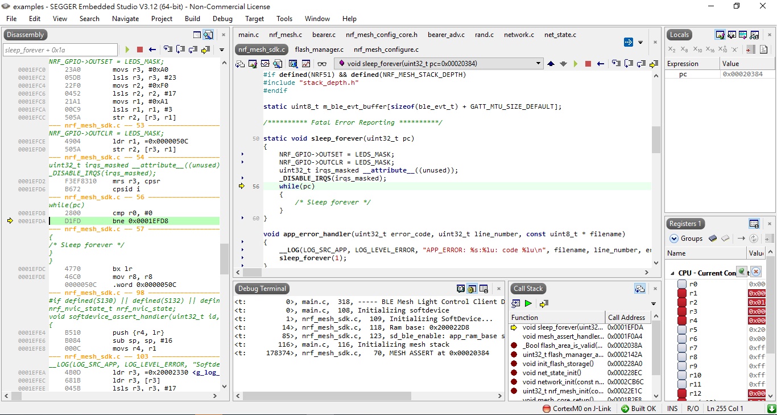Open the Project menu
The height and width of the screenshot is (415, 777).
pos(162,19)
